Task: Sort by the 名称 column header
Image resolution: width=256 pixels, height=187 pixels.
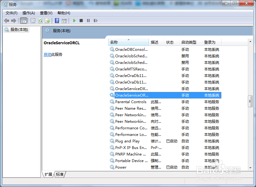Action: coord(129,42)
